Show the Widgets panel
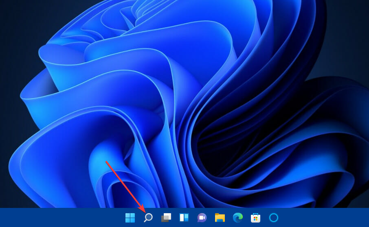 pos(184,218)
